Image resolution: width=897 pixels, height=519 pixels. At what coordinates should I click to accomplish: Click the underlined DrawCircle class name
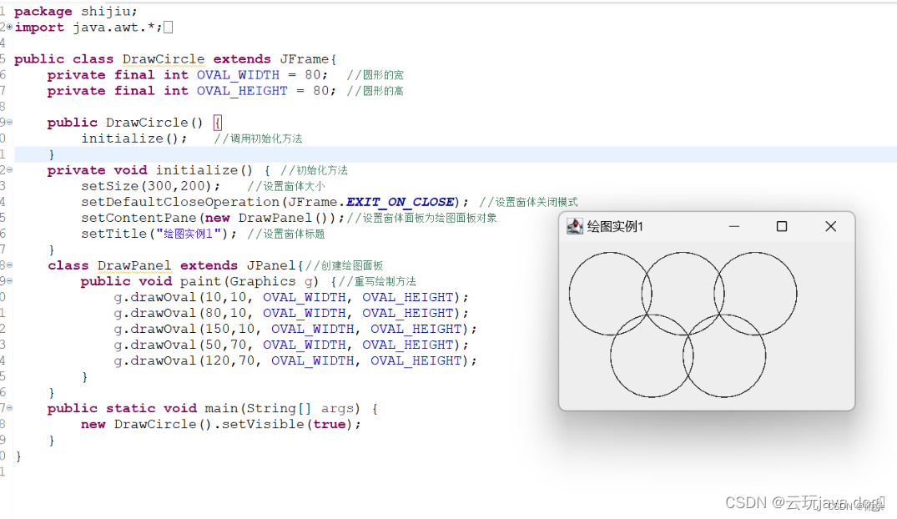(x=164, y=58)
